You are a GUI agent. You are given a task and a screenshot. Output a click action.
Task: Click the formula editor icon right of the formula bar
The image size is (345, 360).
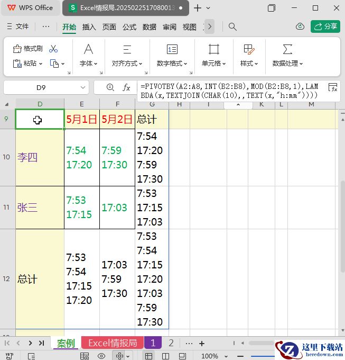click(x=333, y=87)
